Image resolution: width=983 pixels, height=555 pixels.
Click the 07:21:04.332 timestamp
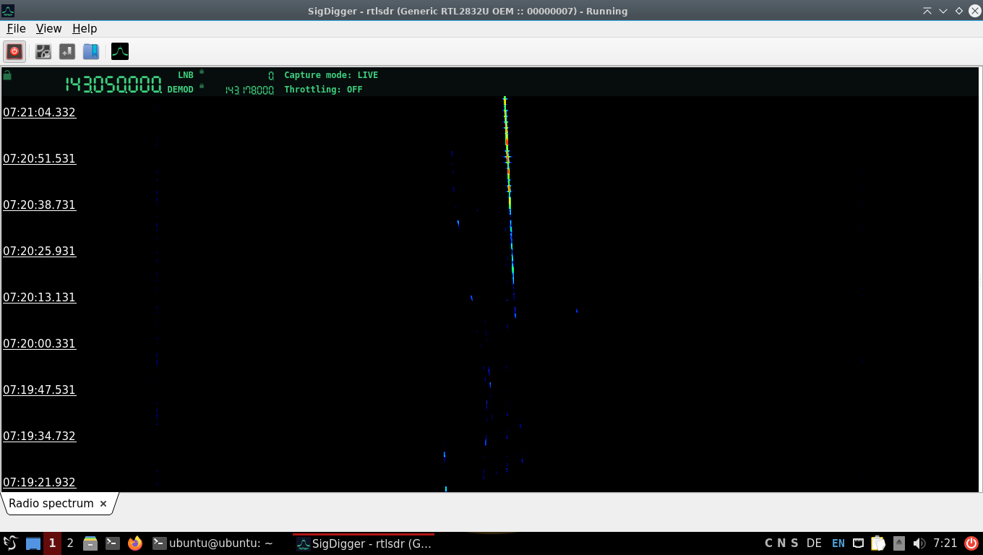[x=39, y=113]
